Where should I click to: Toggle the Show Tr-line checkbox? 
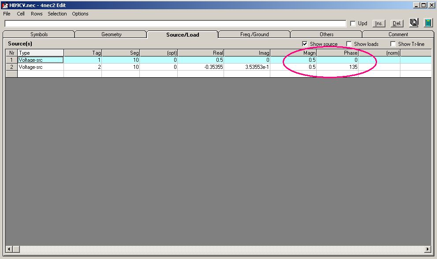pos(393,44)
